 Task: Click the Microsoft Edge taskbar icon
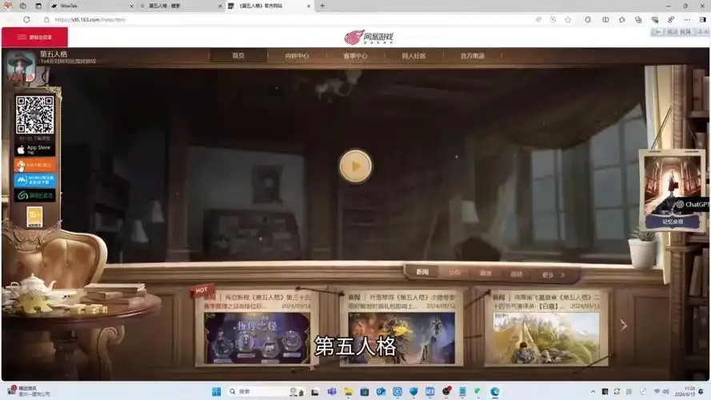(495, 391)
